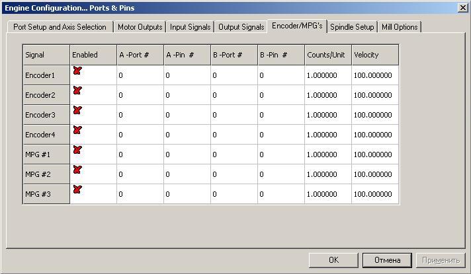Viewport: 471px width, 274px height.
Task: Open the Port Setup and Axis Selection tab
Action: coord(60,27)
